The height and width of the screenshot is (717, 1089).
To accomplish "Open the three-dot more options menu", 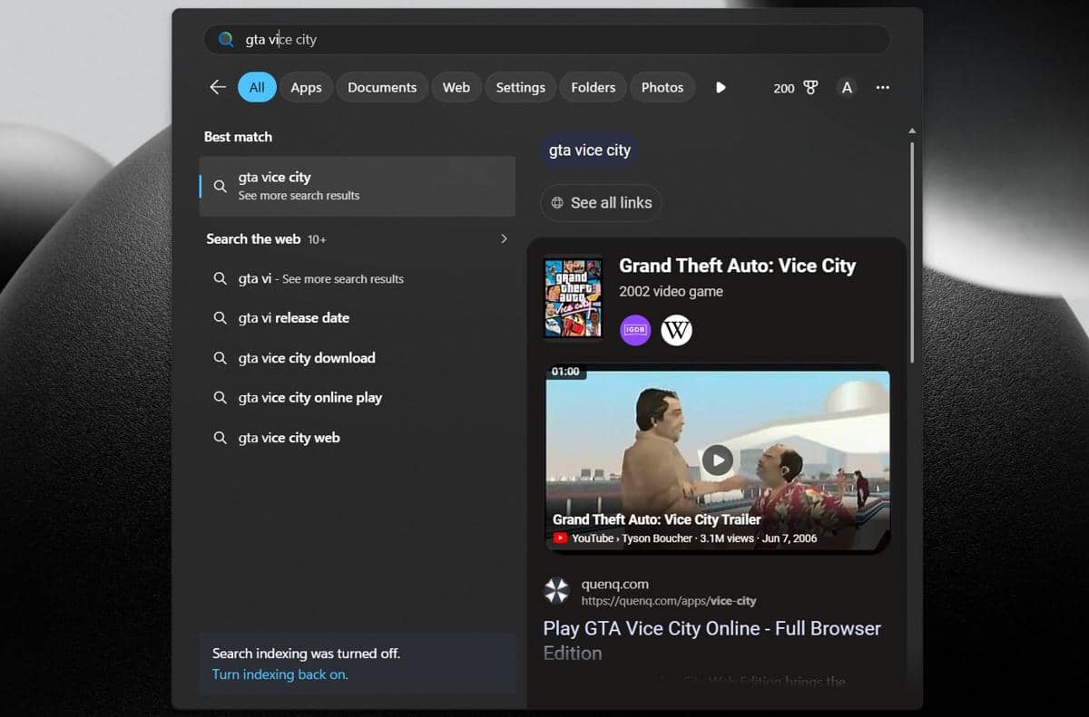I will coord(882,87).
